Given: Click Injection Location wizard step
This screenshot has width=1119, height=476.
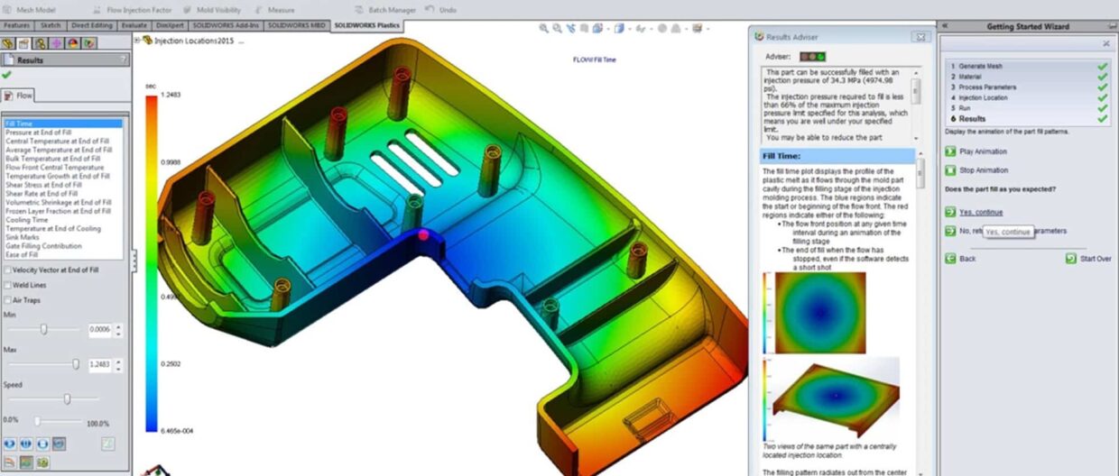Looking at the screenshot, I should pos(978,97).
